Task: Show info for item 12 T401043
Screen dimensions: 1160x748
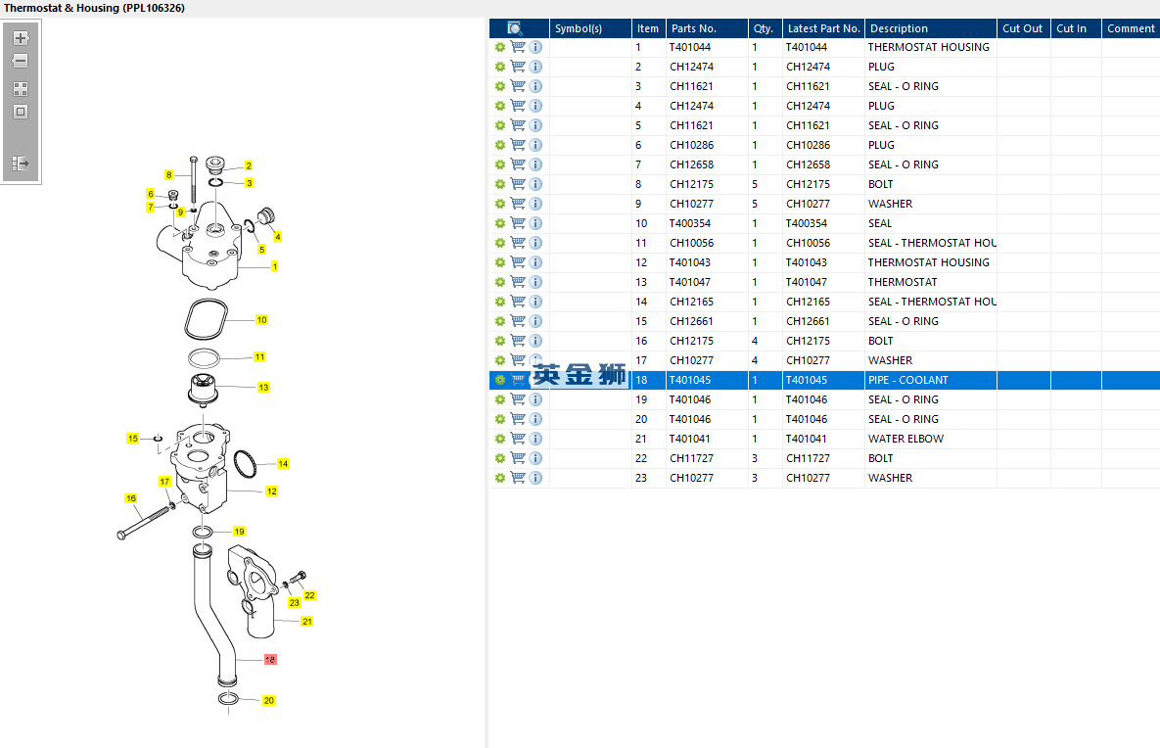Action: pos(535,262)
